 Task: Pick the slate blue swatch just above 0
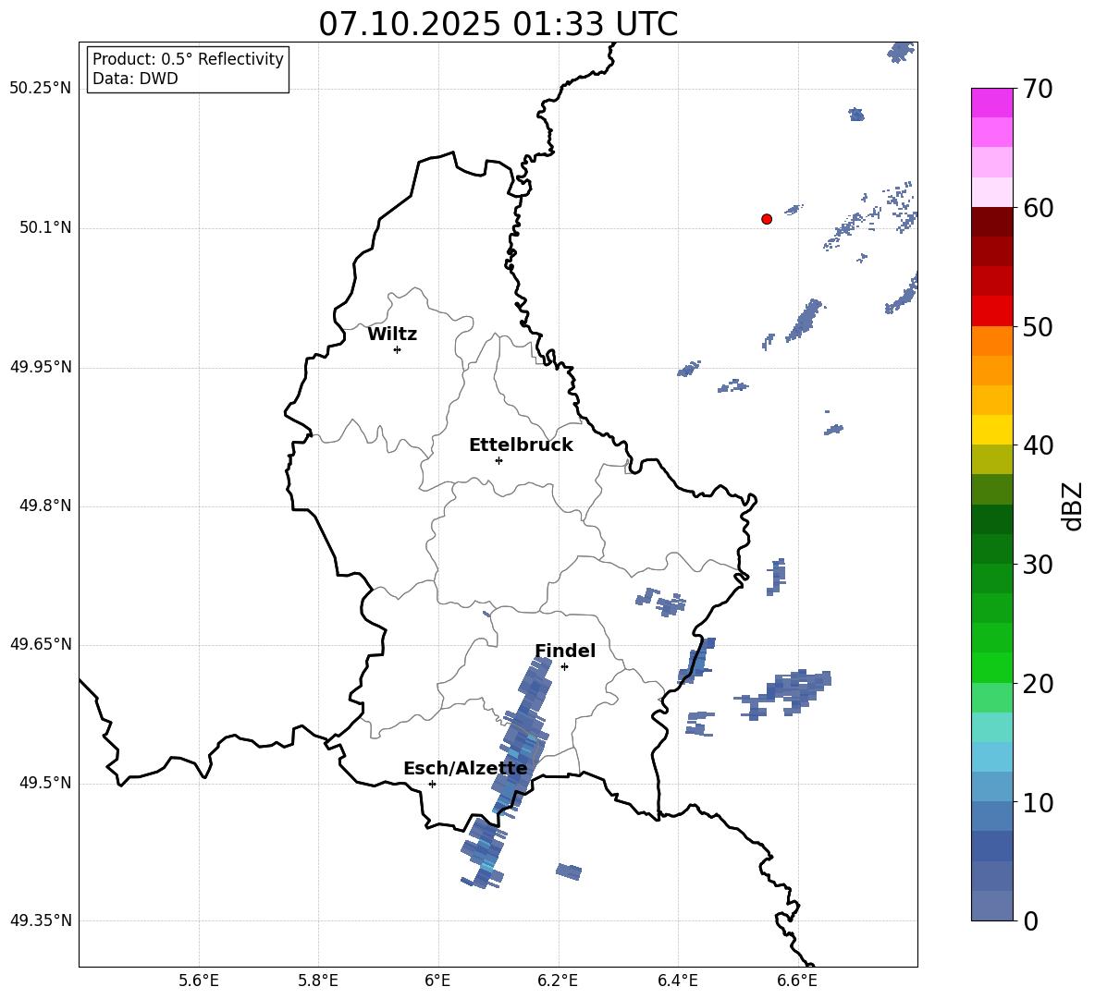[x=991, y=906]
